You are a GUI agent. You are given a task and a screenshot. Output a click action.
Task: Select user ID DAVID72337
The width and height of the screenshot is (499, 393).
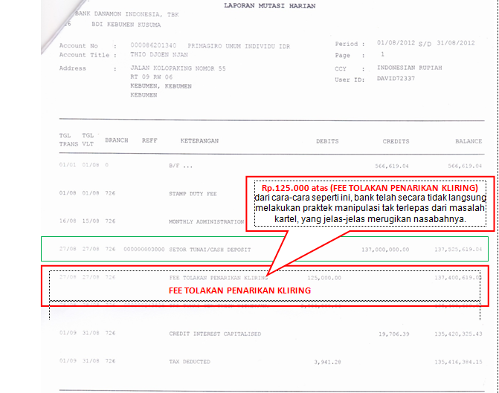[x=396, y=79]
